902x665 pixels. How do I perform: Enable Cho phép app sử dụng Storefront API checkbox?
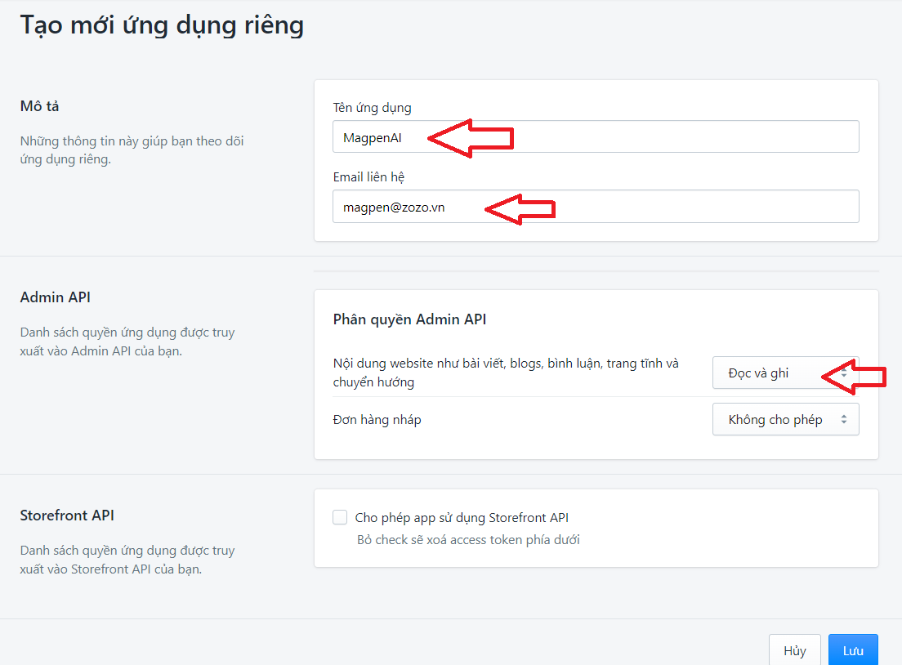point(340,517)
